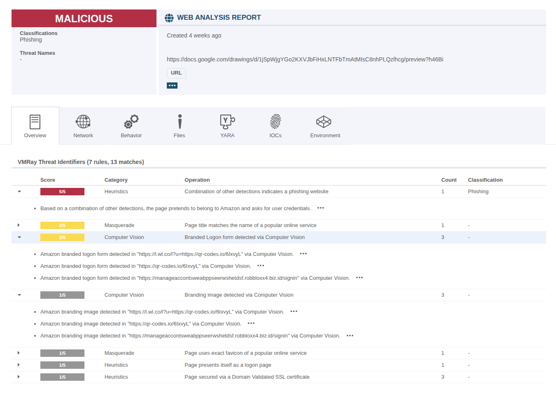The image size is (556, 396).
Task: Open the Overview document icon tab
Action: pos(35,122)
